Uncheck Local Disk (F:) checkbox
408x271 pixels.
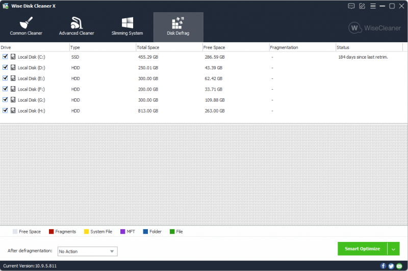point(5,89)
